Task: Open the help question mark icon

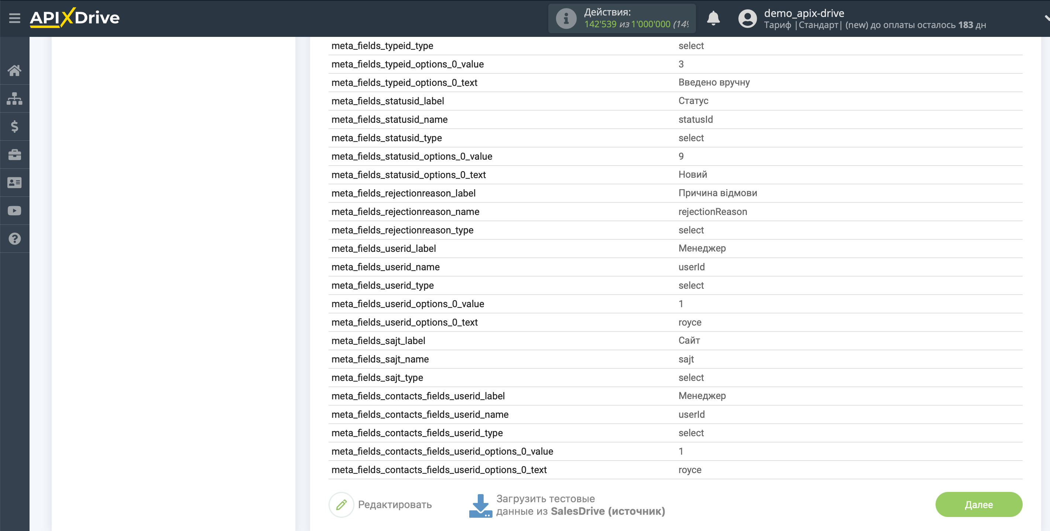Action: click(15, 239)
